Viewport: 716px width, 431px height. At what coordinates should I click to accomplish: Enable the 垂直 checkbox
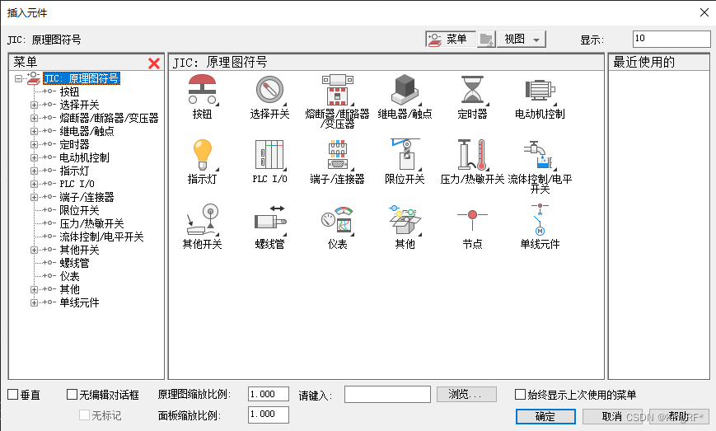click(x=13, y=395)
